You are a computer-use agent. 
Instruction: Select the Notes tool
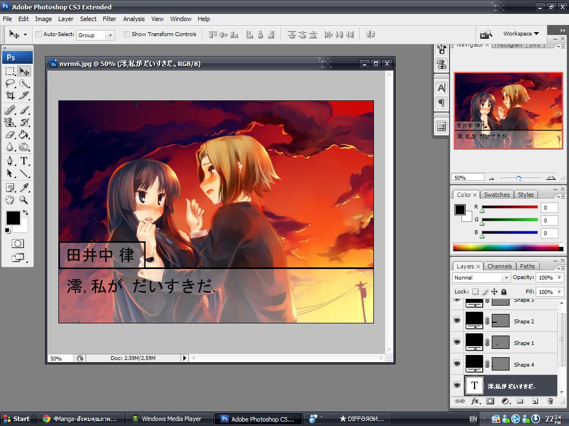(x=10, y=187)
